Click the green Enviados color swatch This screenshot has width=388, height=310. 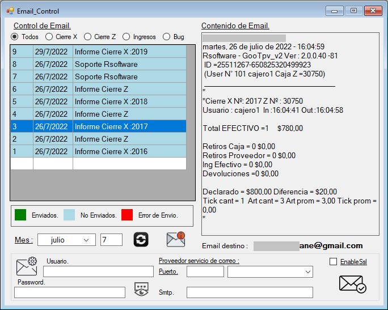20,215
